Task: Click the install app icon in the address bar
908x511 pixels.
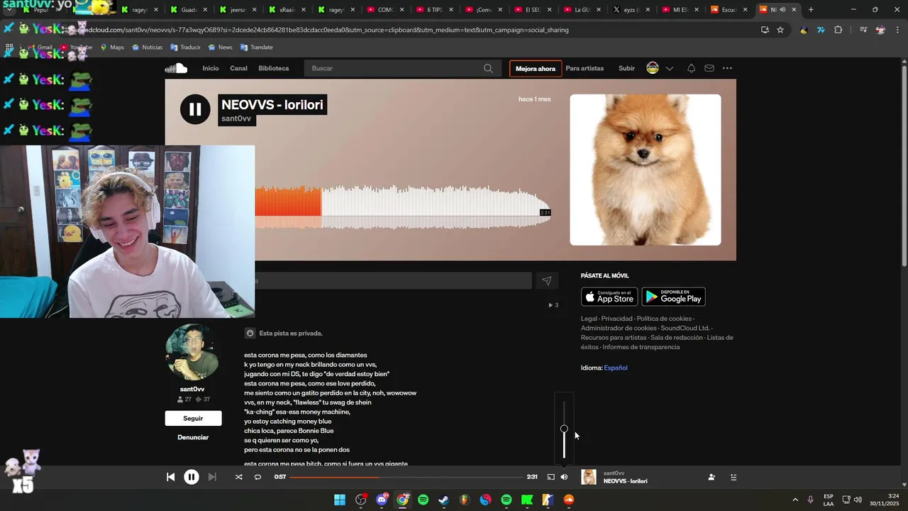Action: [x=765, y=30]
